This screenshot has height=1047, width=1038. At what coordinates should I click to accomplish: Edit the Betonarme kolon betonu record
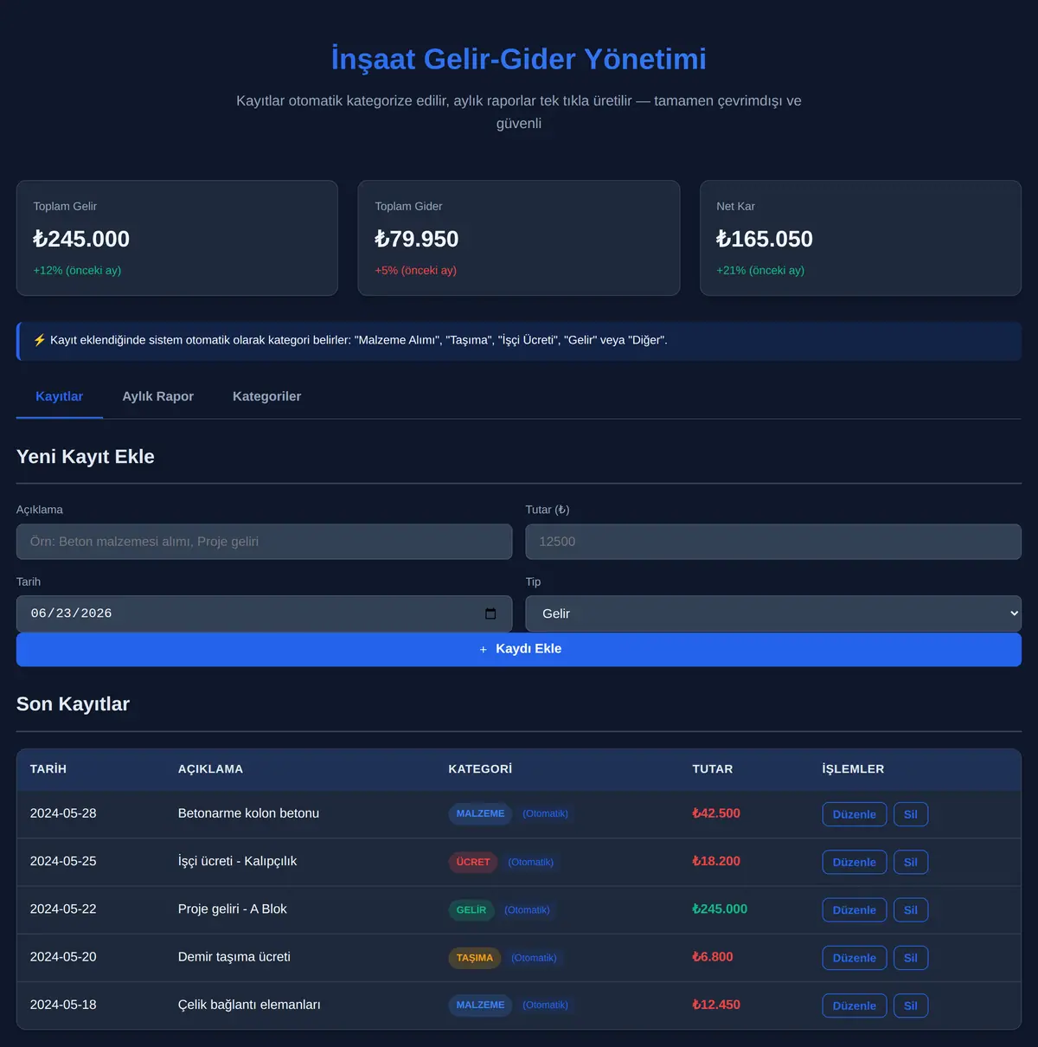coord(855,814)
